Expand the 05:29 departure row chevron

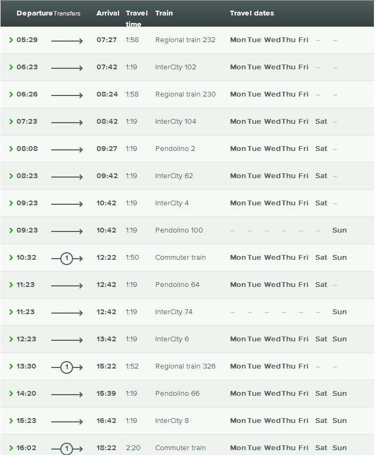(11, 40)
